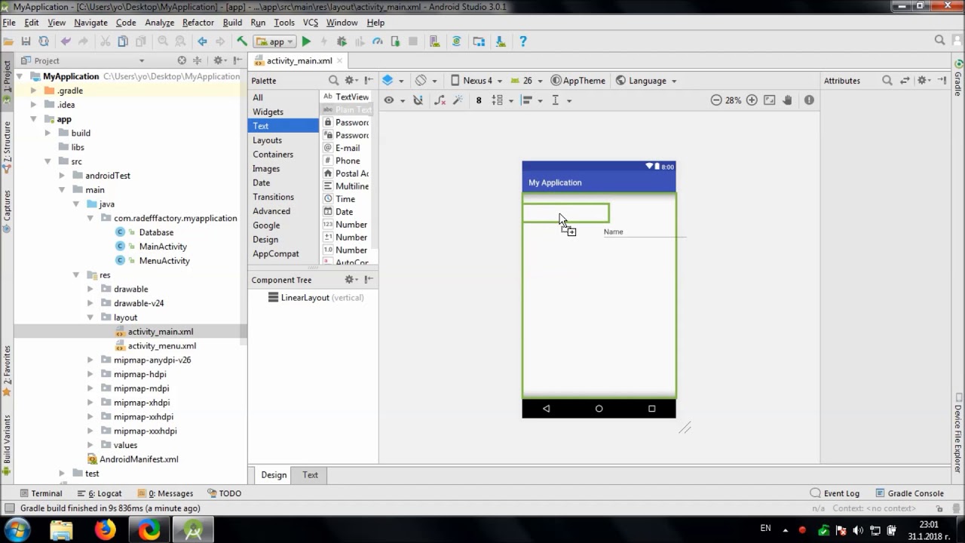
Task: Open Firefox from the taskbar
Action: [x=105, y=529]
